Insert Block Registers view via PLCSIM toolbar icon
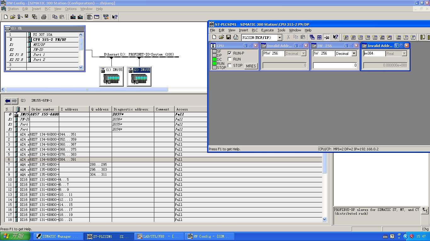The image size is (430, 241). coord(413,37)
